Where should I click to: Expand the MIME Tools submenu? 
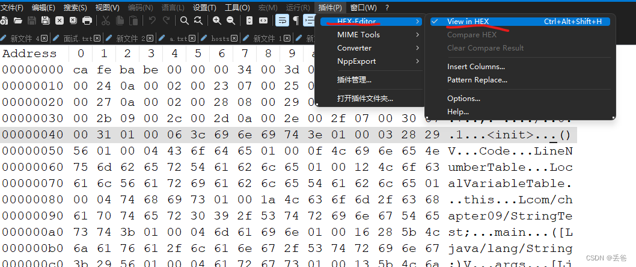[371, 35]
